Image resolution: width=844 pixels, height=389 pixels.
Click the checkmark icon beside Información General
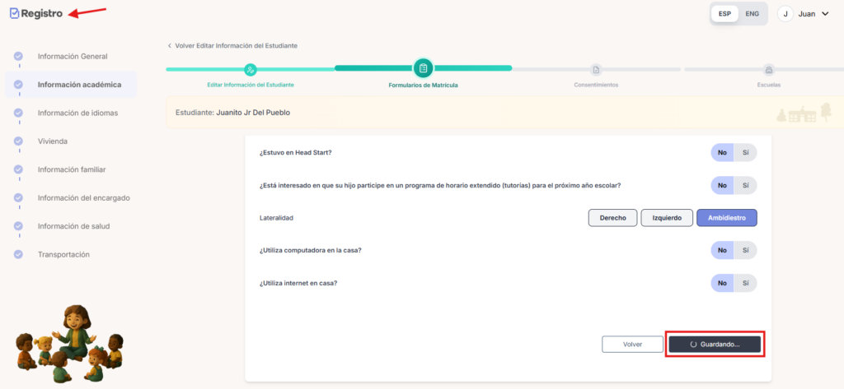(x=18, y=56)
